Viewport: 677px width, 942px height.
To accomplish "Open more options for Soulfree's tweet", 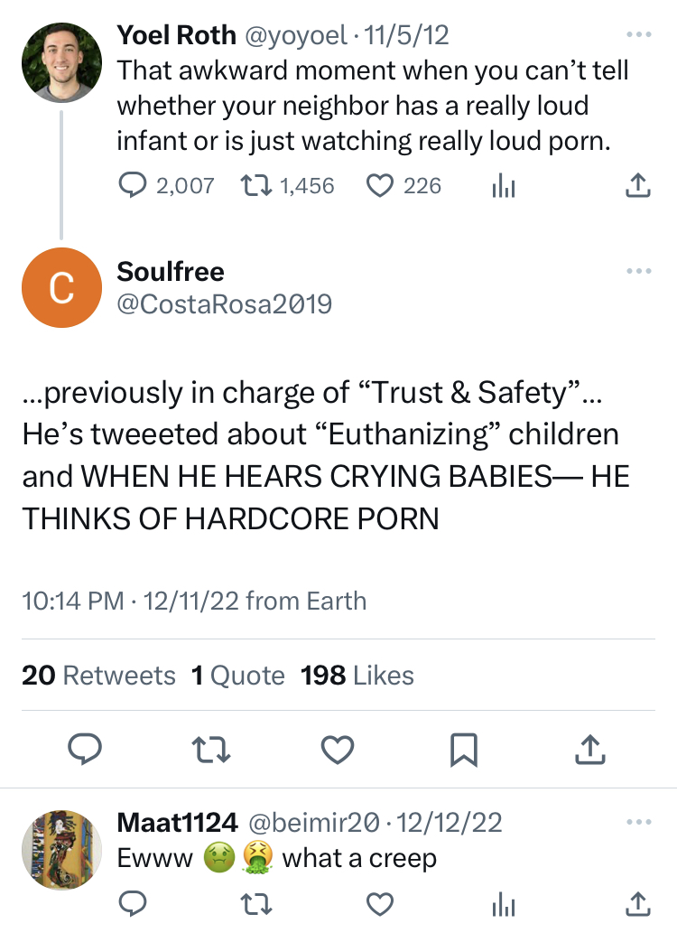I will pos(637,271).
